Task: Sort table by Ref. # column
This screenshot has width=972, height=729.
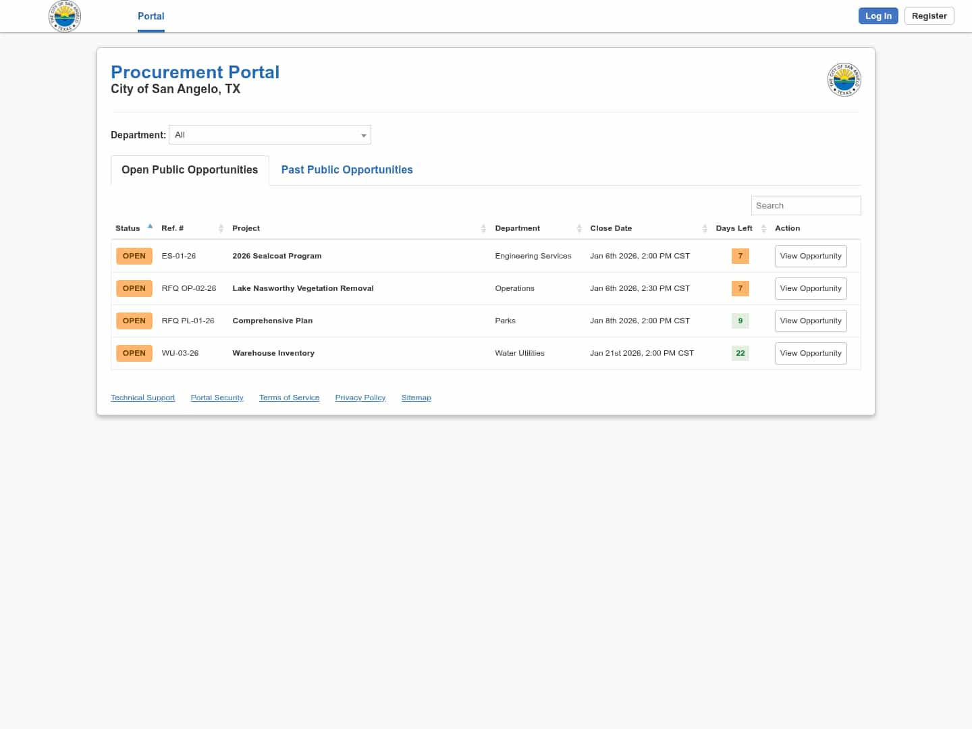Action: click(221, 229)
